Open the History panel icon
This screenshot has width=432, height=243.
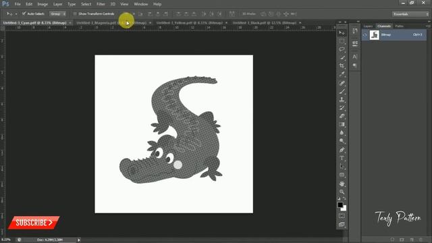[x=354, y=30]
